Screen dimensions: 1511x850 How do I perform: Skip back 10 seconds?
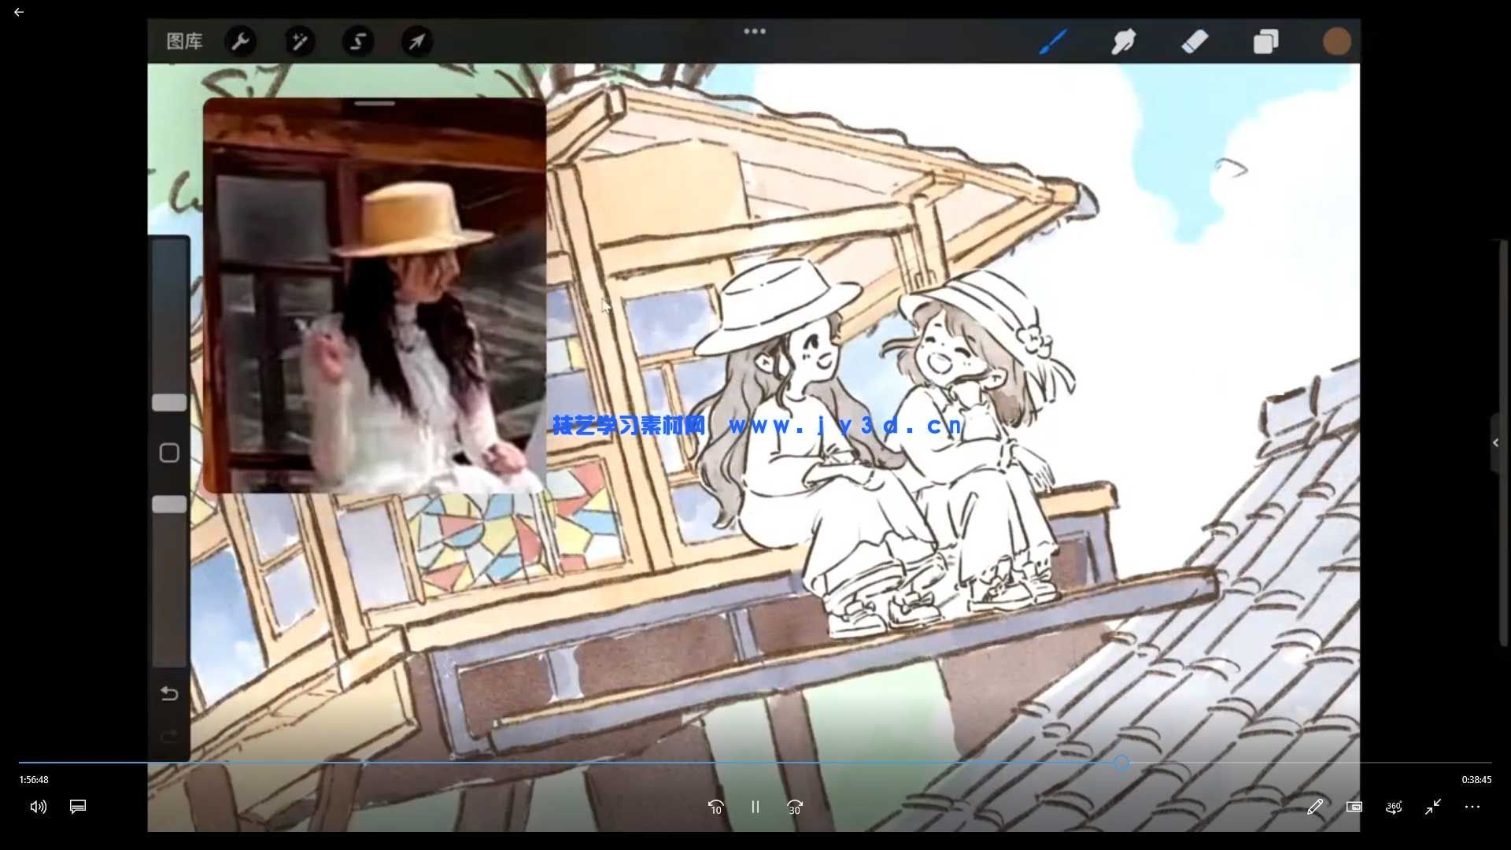(x=715, y=807)
